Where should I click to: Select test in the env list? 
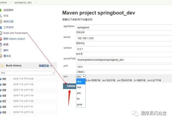pyautogui.click(x=81, y=87)
